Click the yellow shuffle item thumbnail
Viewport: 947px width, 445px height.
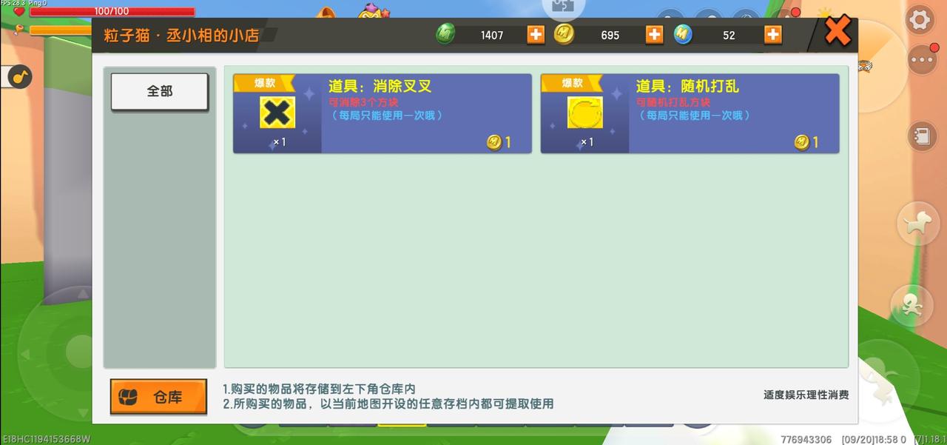point(584,113)
